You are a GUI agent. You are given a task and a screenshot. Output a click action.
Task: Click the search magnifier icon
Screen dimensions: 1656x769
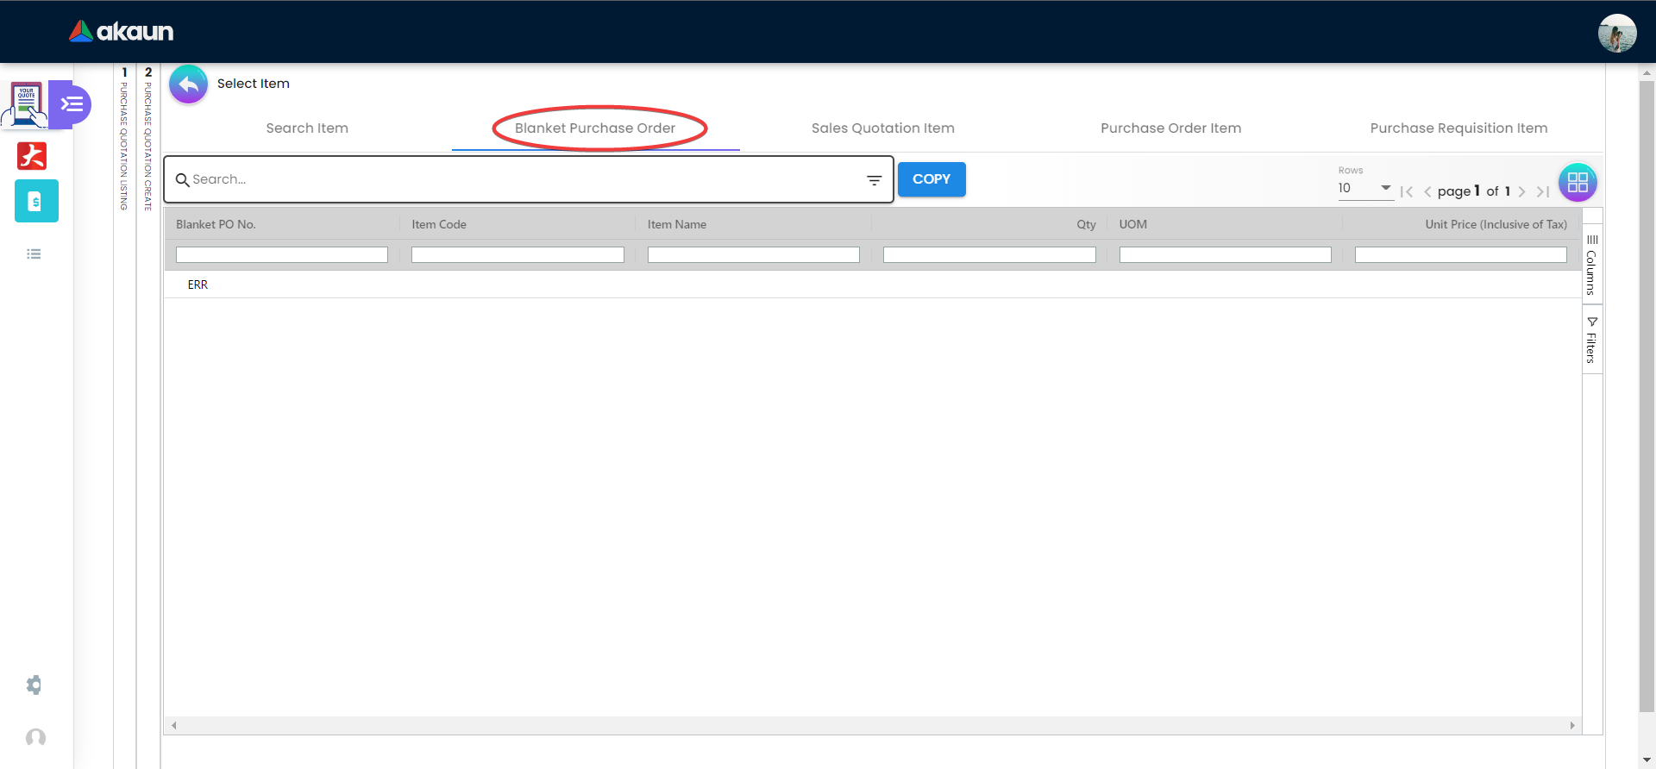pos(183,180)
